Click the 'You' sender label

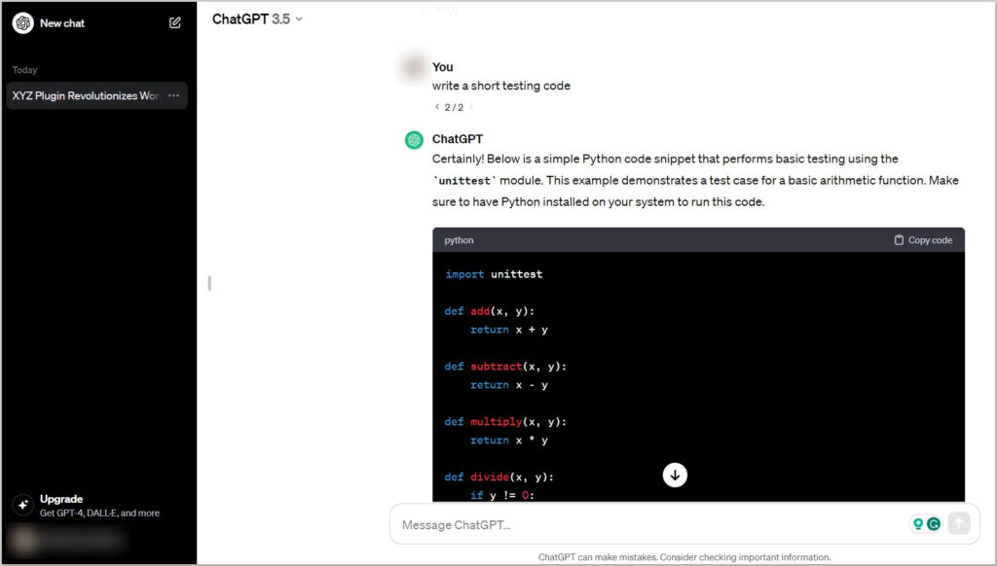point(443,67)
